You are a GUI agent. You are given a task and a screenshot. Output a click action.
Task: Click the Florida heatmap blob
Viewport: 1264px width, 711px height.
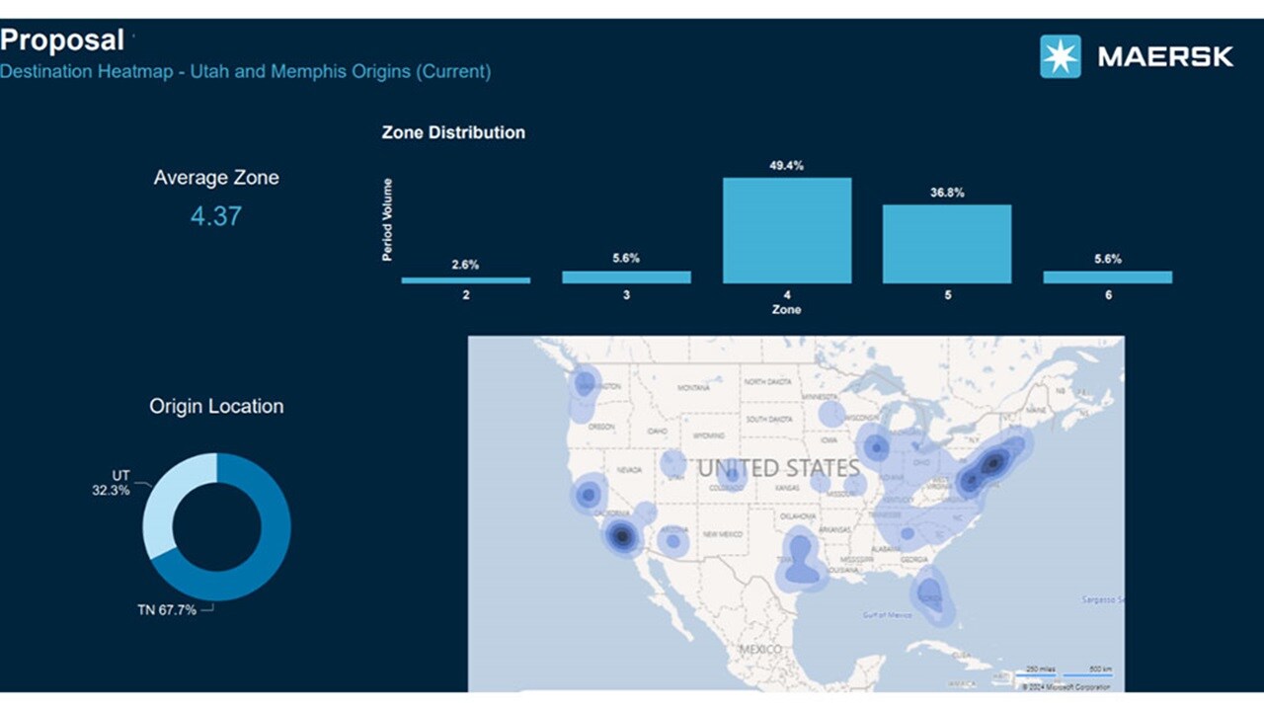pos(929,595)
